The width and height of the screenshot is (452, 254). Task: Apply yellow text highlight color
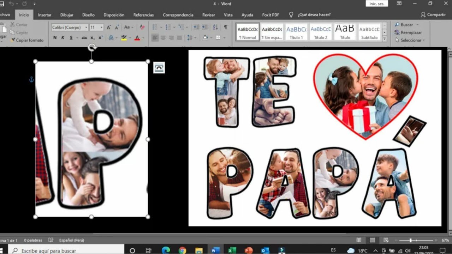pos(124,38)
